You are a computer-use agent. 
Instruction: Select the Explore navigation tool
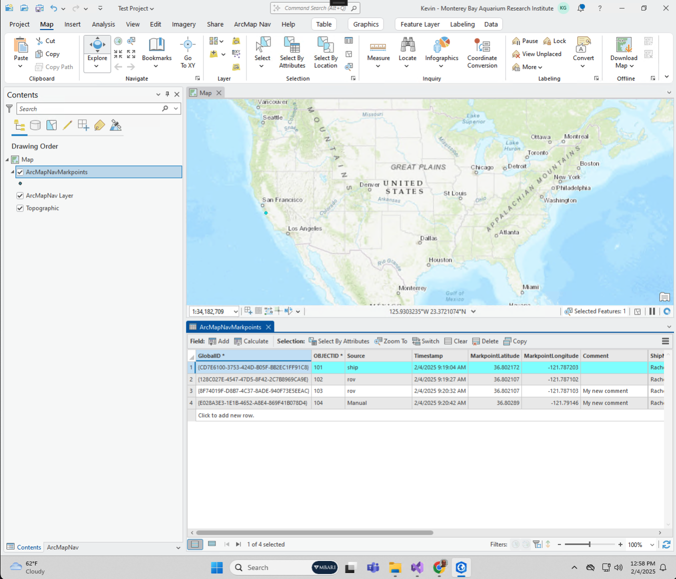[97, 49]
